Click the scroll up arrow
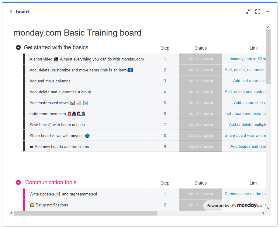Screen dimensions: 280x228 click(x=268, y=27)
